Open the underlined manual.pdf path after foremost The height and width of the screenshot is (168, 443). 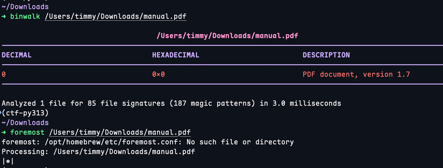120,133
